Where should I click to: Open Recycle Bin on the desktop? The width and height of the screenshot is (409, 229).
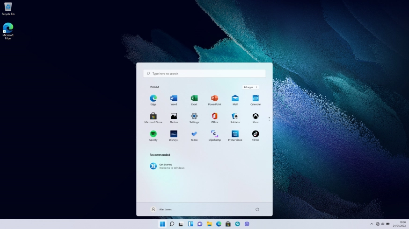click(8, 8)
